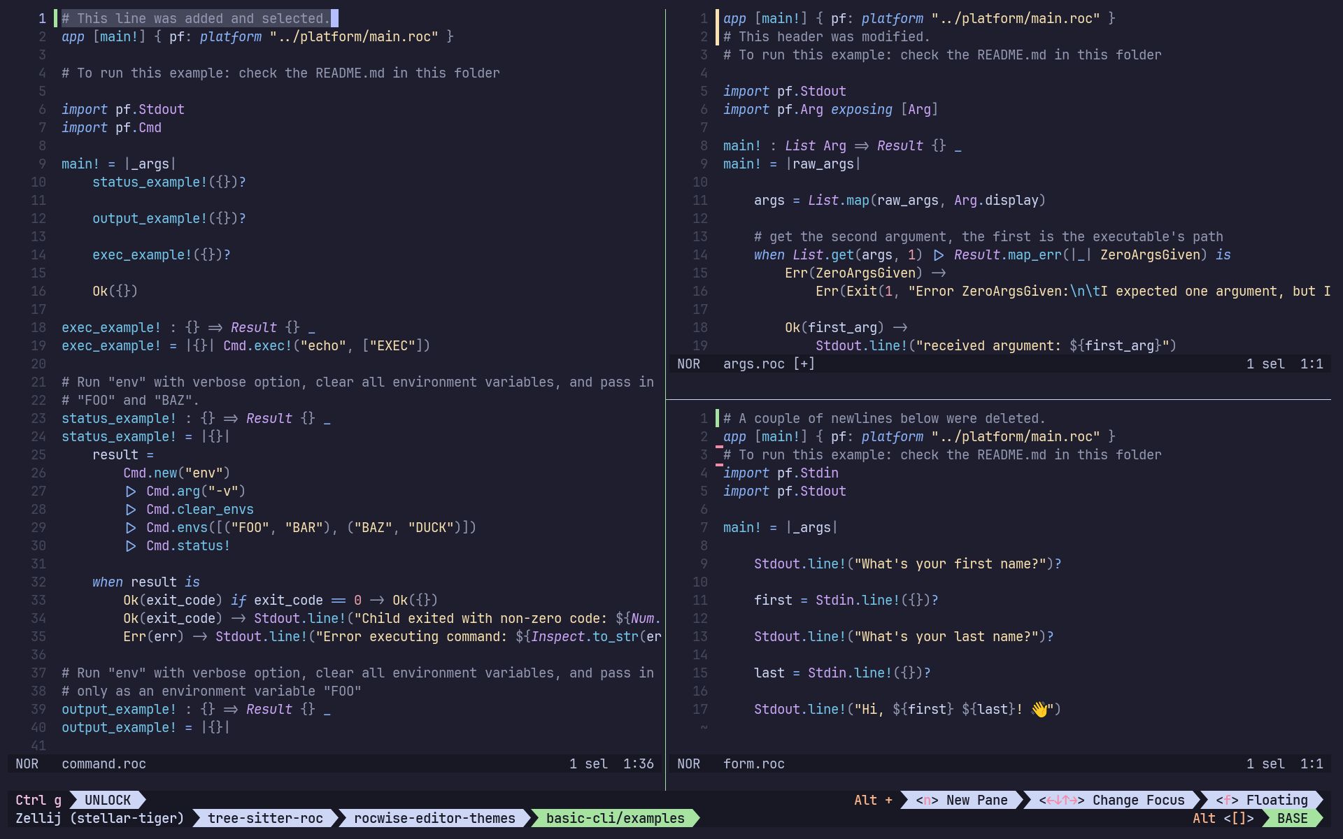
Task: Click the New Pane shortcut
Action: point(962,800)
